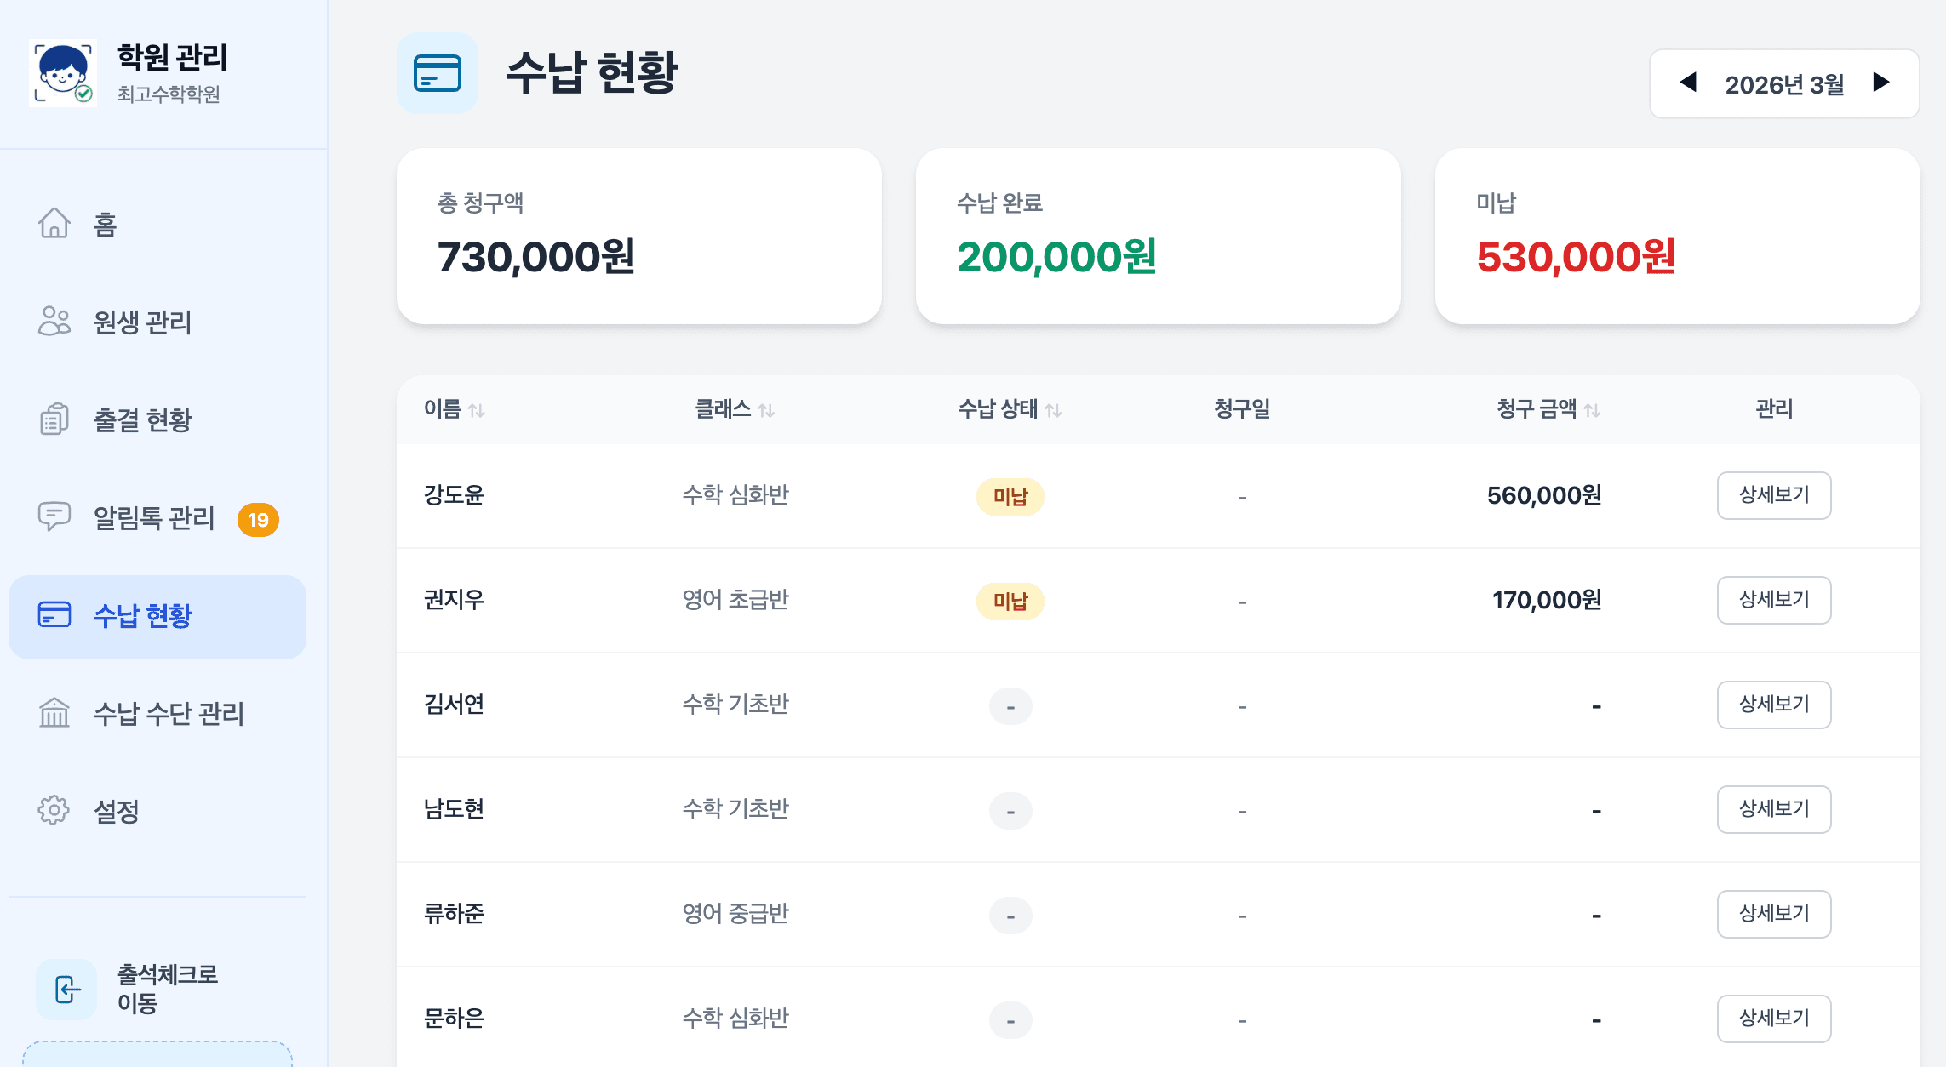This screenshot has height=1067, width=1946.
Task: Click the 알림톡 관리 chat bubble icon
Action: 54,518
